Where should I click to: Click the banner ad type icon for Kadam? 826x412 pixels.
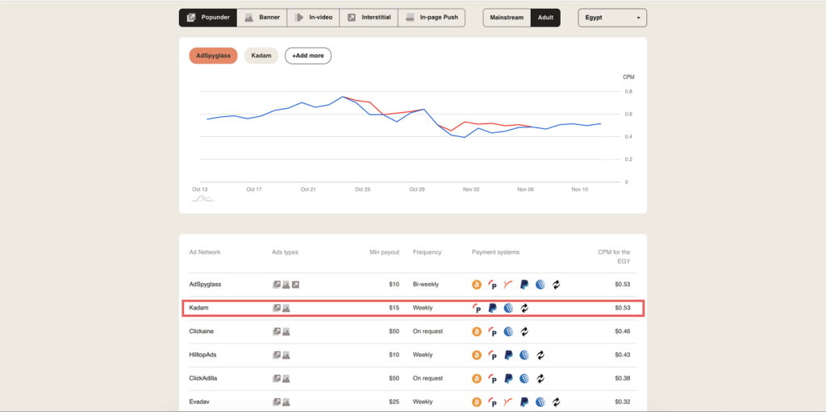coord(286,308)
